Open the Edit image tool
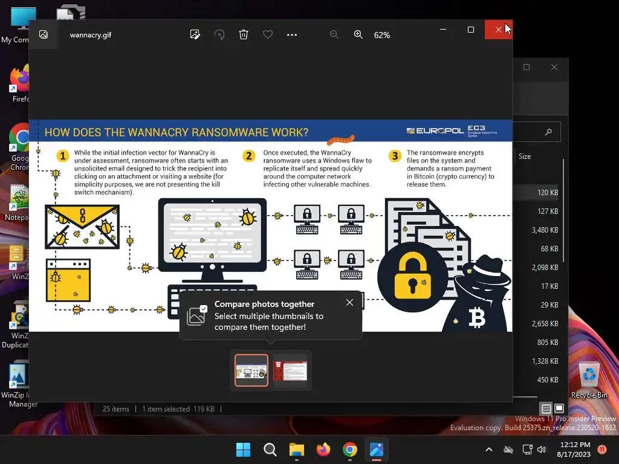Viewport: 619px width, 464px height. point(195,34)
